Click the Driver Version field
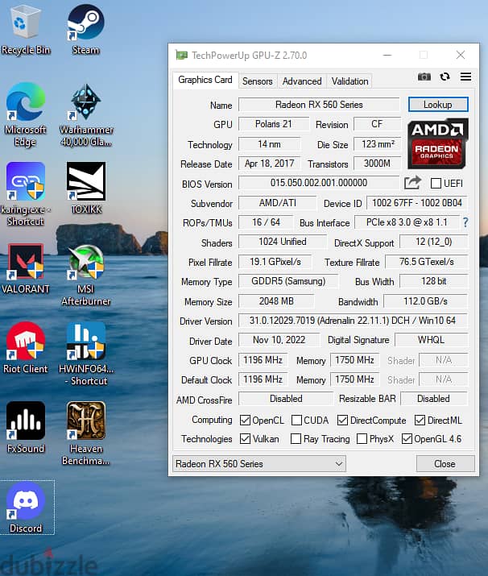Screen dimensions: 488x576 (x=353, y=321)
